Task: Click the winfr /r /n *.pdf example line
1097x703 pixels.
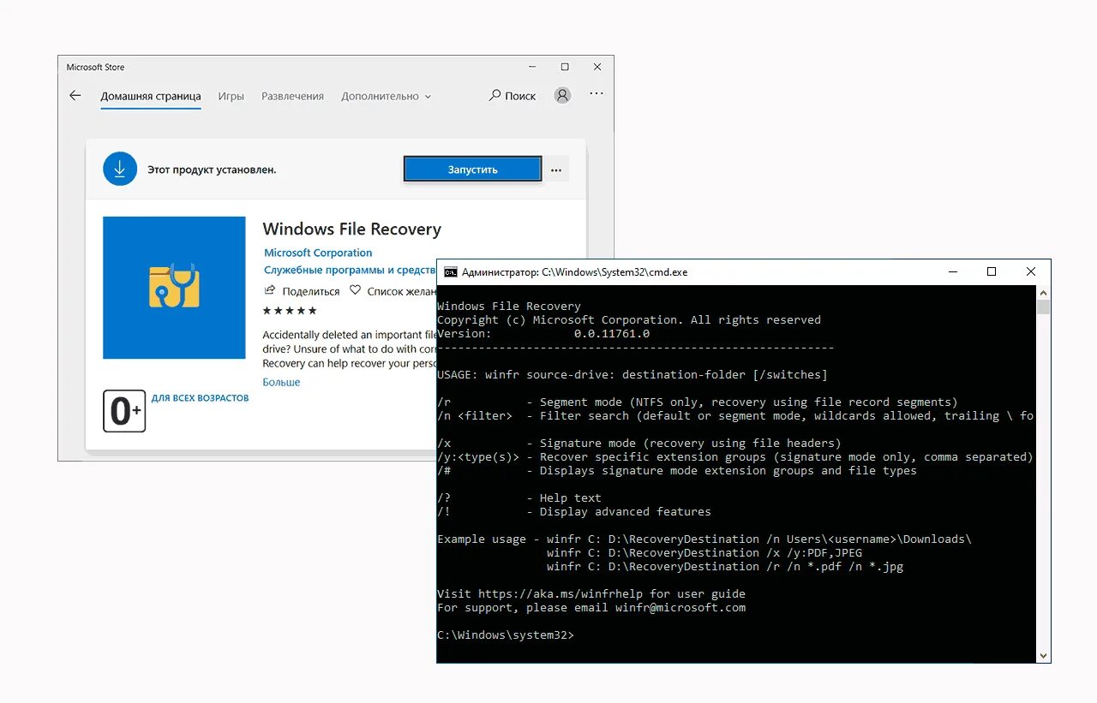Action: [725, 567]
